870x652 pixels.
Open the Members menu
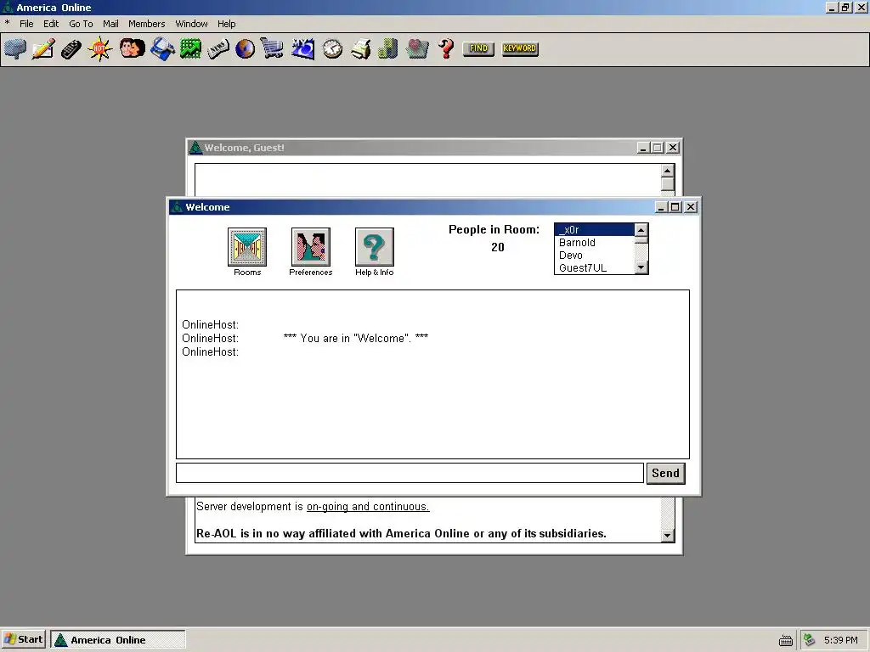click(146, 24)
